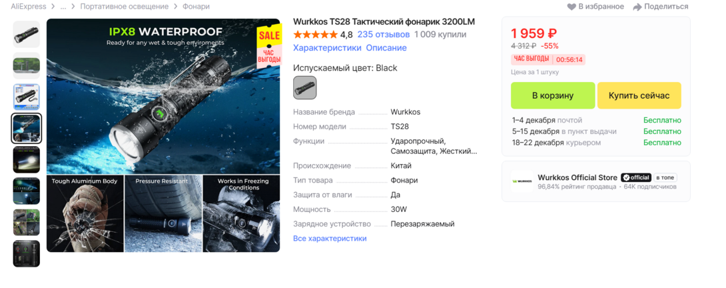
Task: Click the five-star rating icons
Action: [315, 34]
